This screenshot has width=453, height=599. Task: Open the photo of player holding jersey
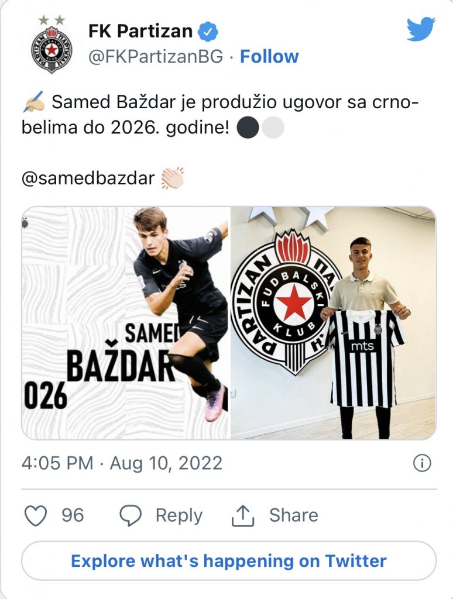coord(333,322)
